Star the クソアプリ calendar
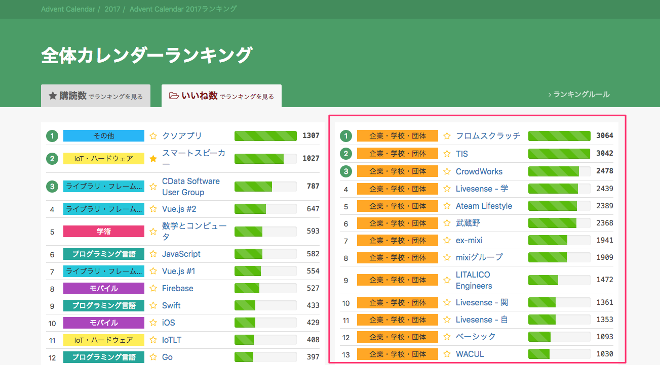Viewport: 660px width, 365px height. [x=153, y=136]
